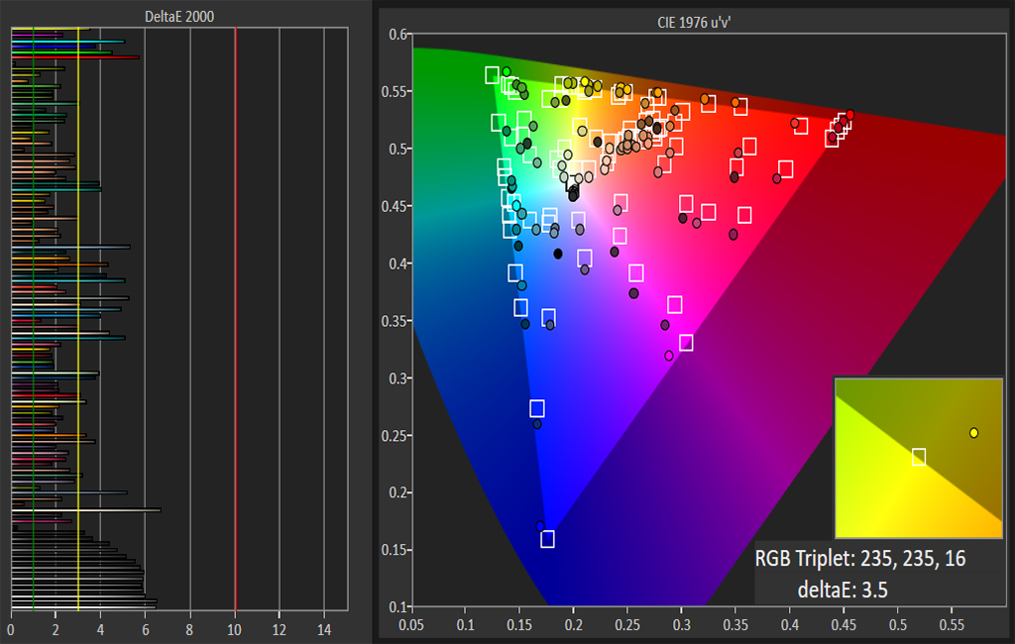Click the 10 label on the DeltaE axis
This screenshot has height=644, width=1015.
click(234, 630)
